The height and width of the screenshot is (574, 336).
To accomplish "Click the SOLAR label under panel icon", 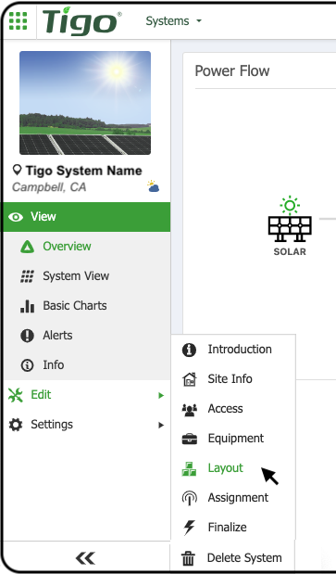I will (290, 252).
